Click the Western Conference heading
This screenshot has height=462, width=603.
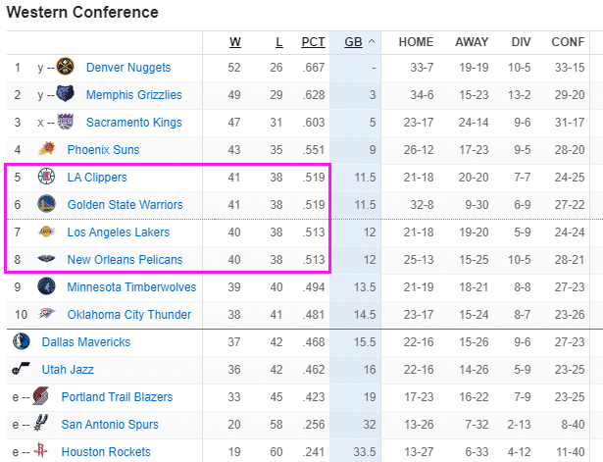[81, 13]
